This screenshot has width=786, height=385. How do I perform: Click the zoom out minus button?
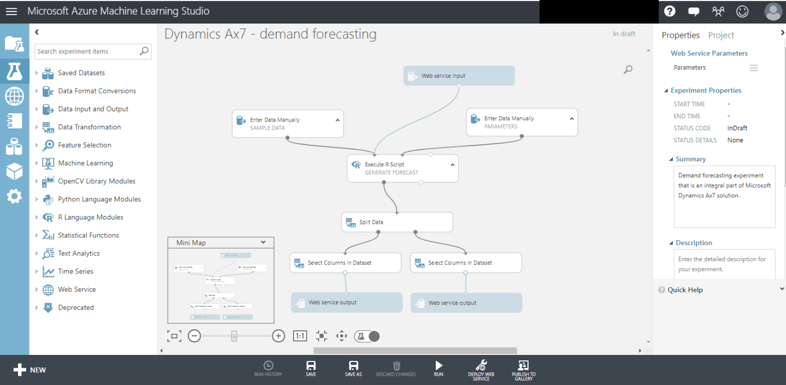point(194,336)
